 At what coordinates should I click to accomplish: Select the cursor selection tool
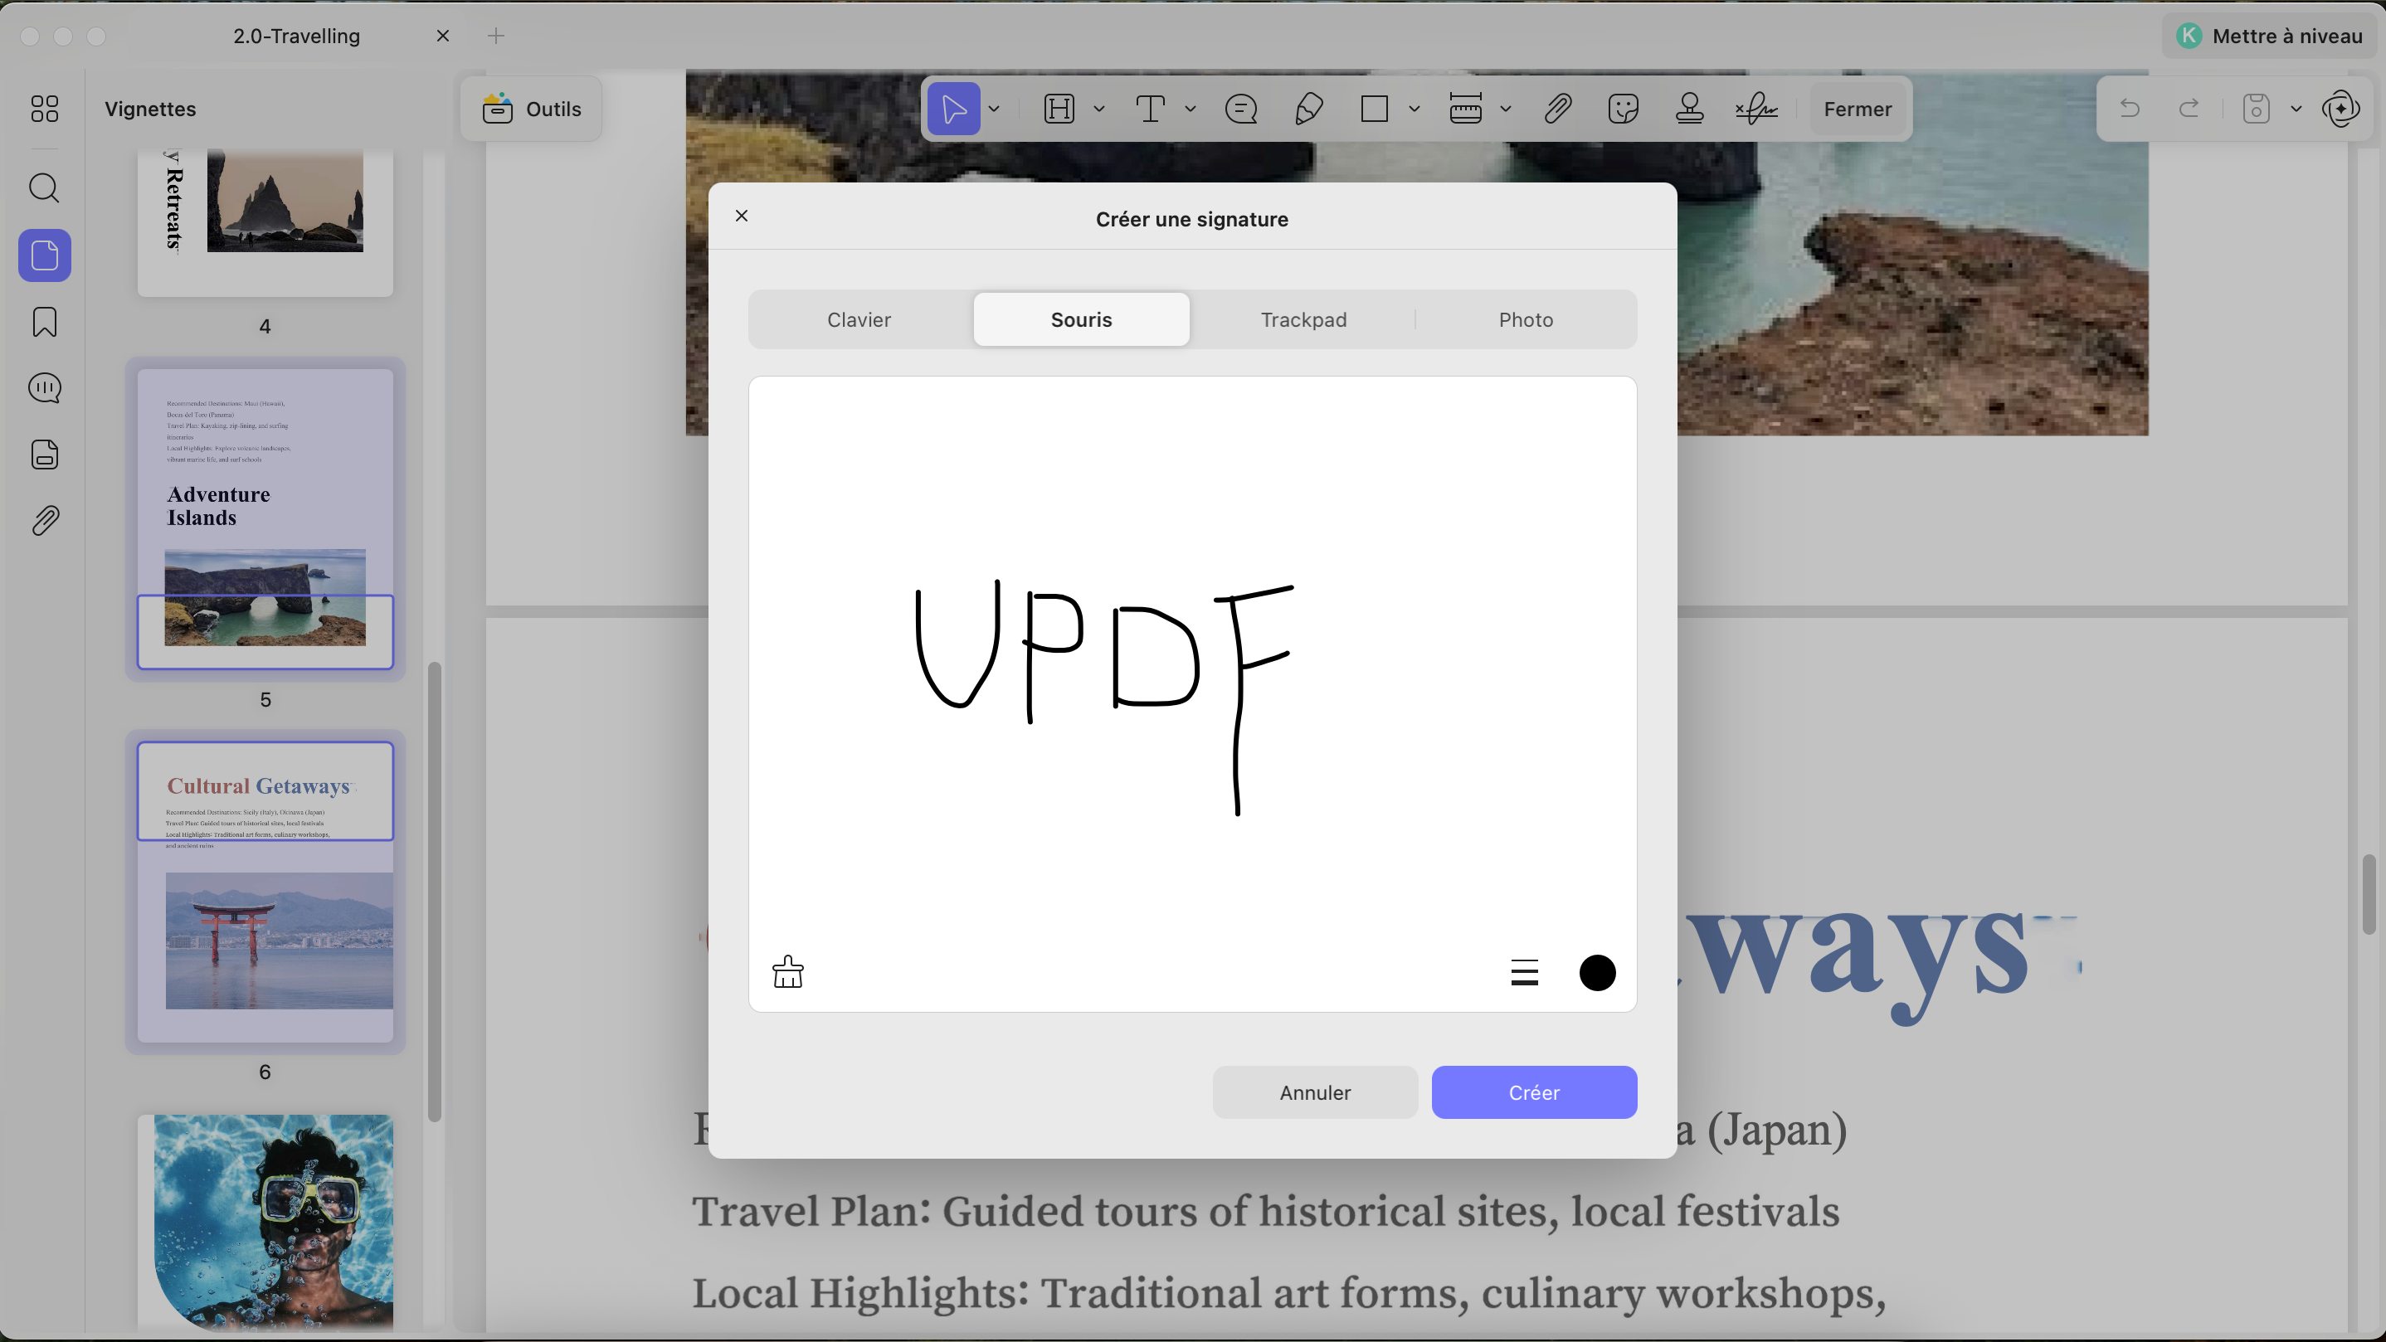[x=953, y=109]
